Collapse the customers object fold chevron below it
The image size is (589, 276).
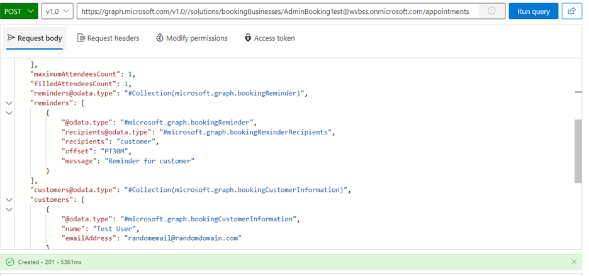[x=9, y=209]
